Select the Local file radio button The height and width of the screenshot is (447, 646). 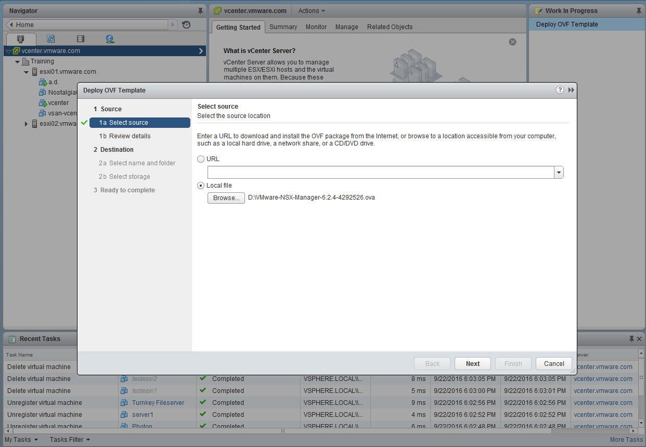click(201, 185)
